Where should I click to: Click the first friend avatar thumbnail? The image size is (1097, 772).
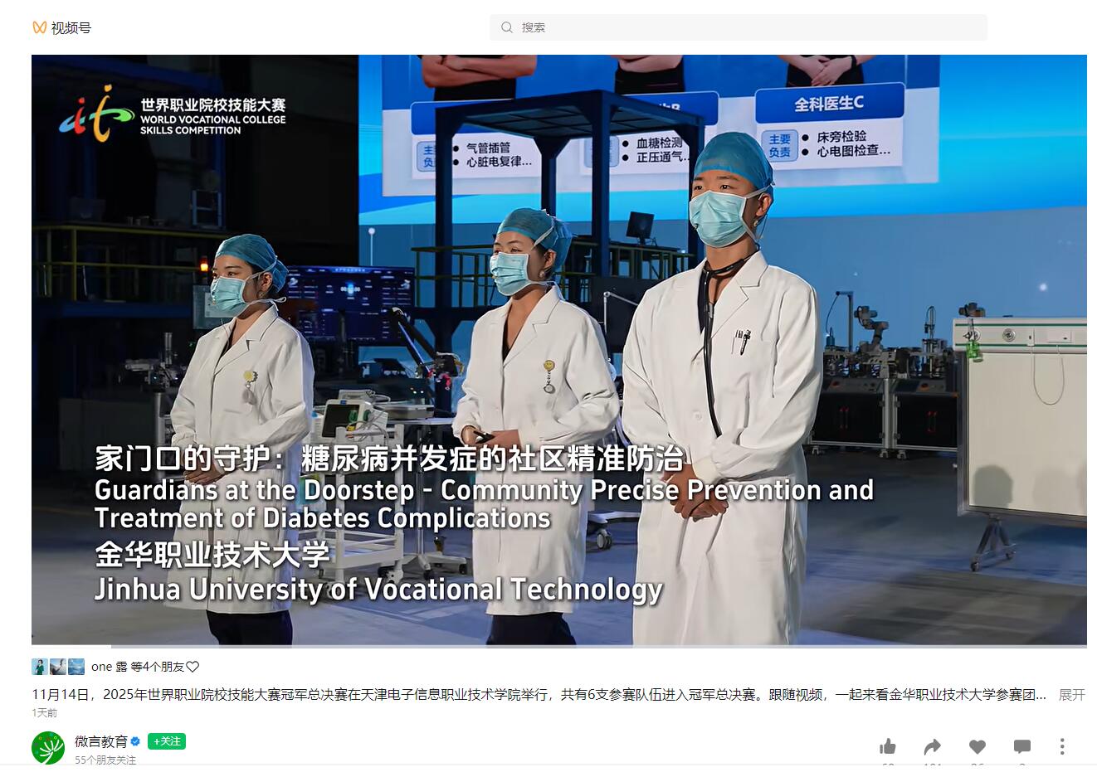pos(39,667)
